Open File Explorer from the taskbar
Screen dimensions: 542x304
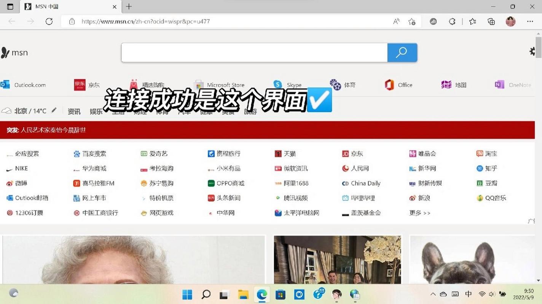point(243,294)
